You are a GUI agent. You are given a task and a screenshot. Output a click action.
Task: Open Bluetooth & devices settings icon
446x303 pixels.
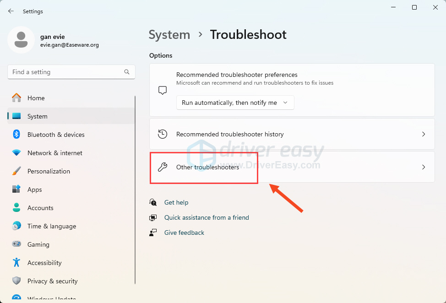(17, 135)
